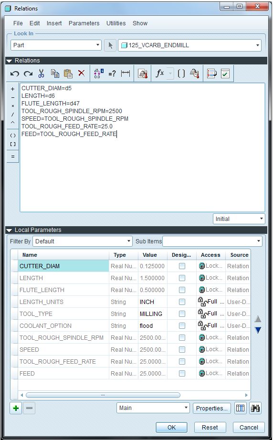This screenshot has width=273, height=440.
Task: Open the Filter By Default dropdown
Action: [83, 241]
